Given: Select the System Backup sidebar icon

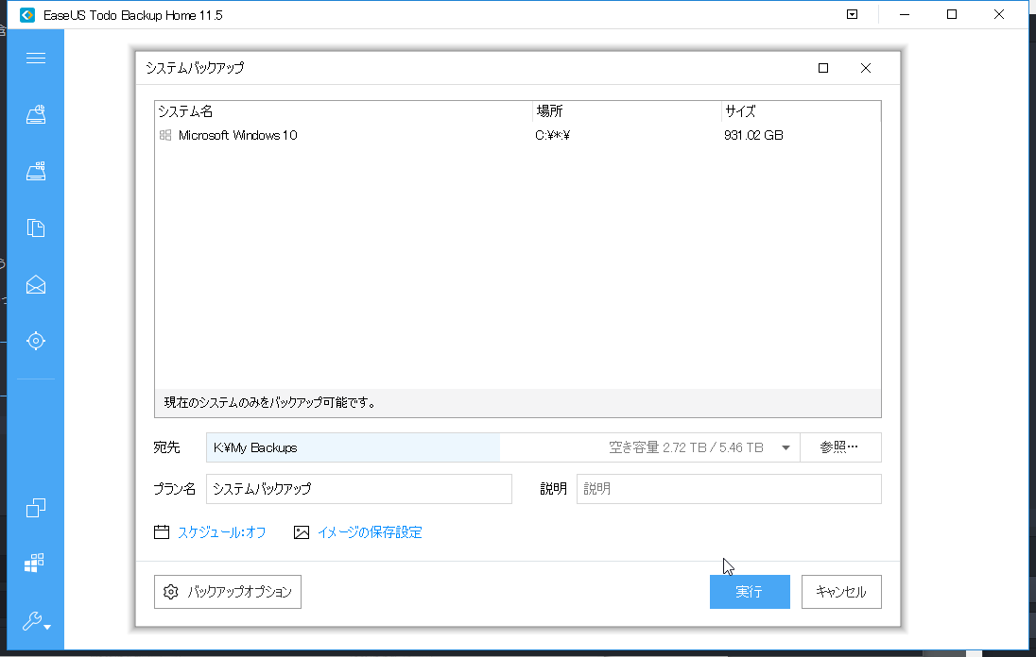Looking at the screenshot, I should click(x=36, y=172).
